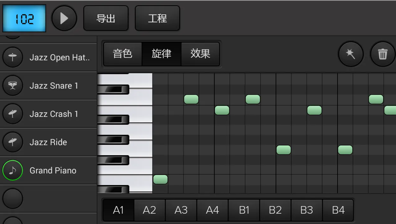Tap the topmost black piano key
This screenshot has height=224, width=396.
pos(113,90)
